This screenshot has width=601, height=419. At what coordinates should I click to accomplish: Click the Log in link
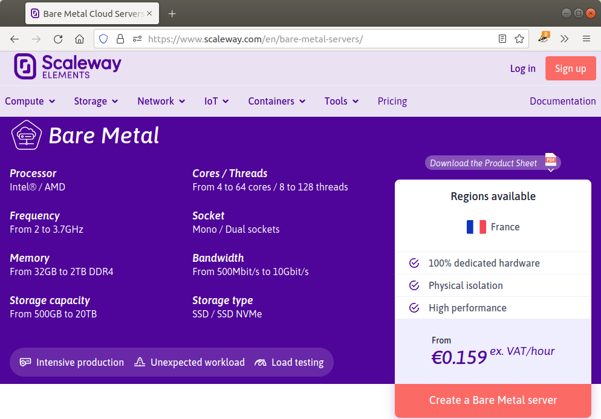click(x=522, y=68)
